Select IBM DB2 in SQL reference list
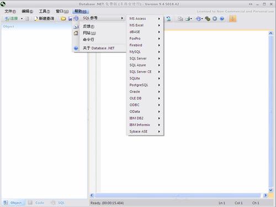The height and width of the screenshot is (207, 276). coord(145,118)
